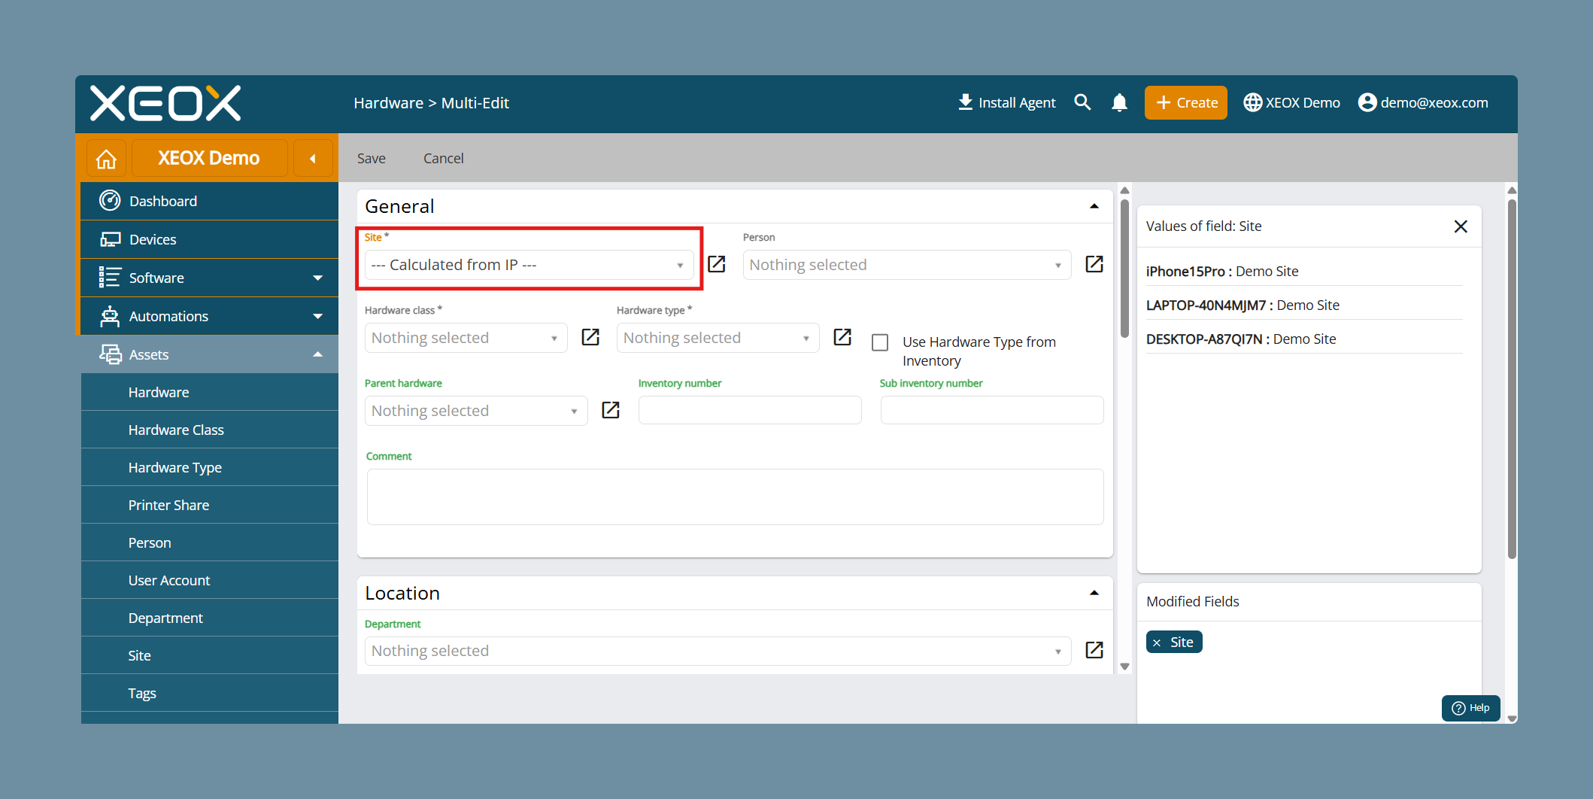Click the Automations robot icon
1593x799 pixels.
[x=110, y=316]
